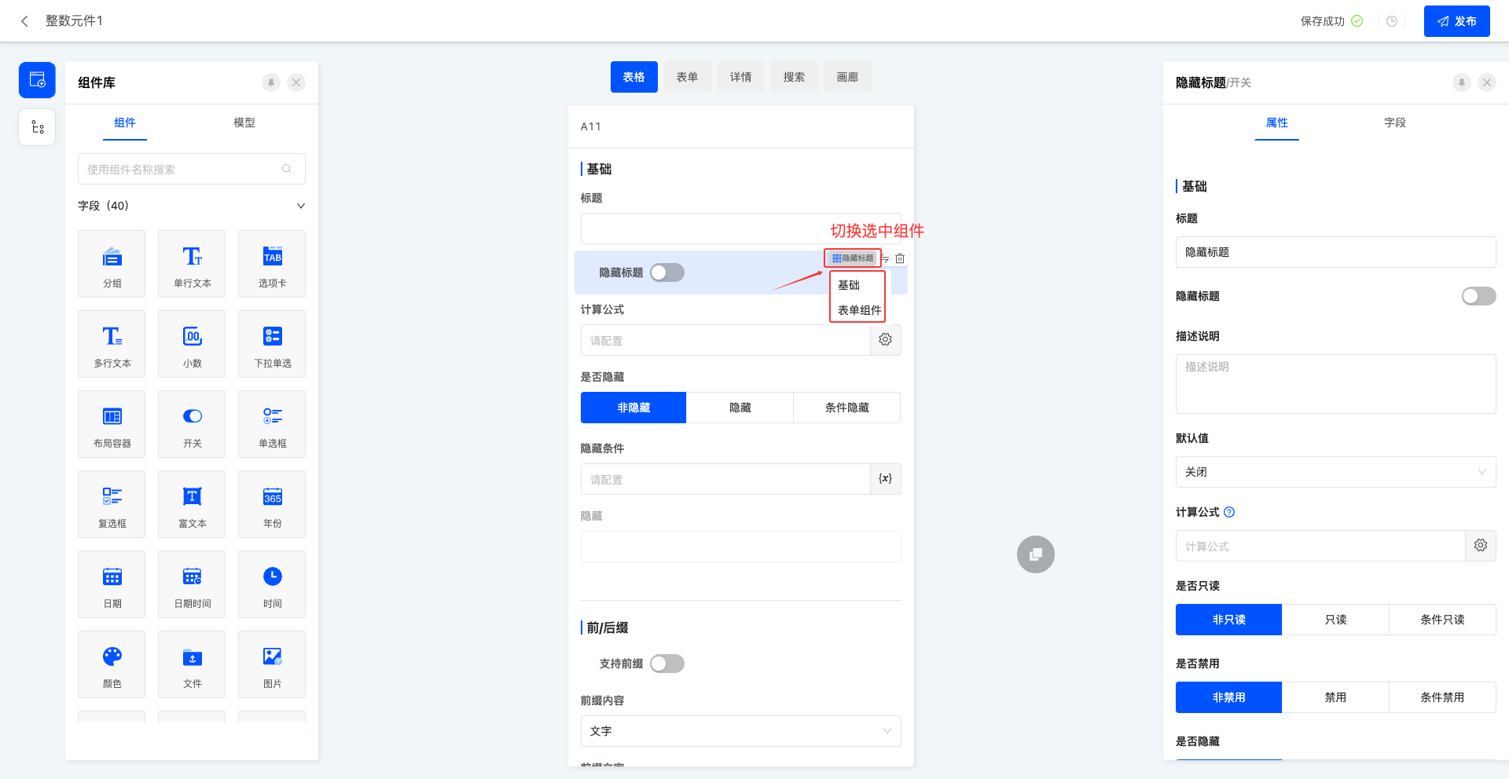Image resolution: width=1509 pixels, height=779 pixels.
Task: Click the 使用组件名称搜索 search field
Action: click(185, 169)
